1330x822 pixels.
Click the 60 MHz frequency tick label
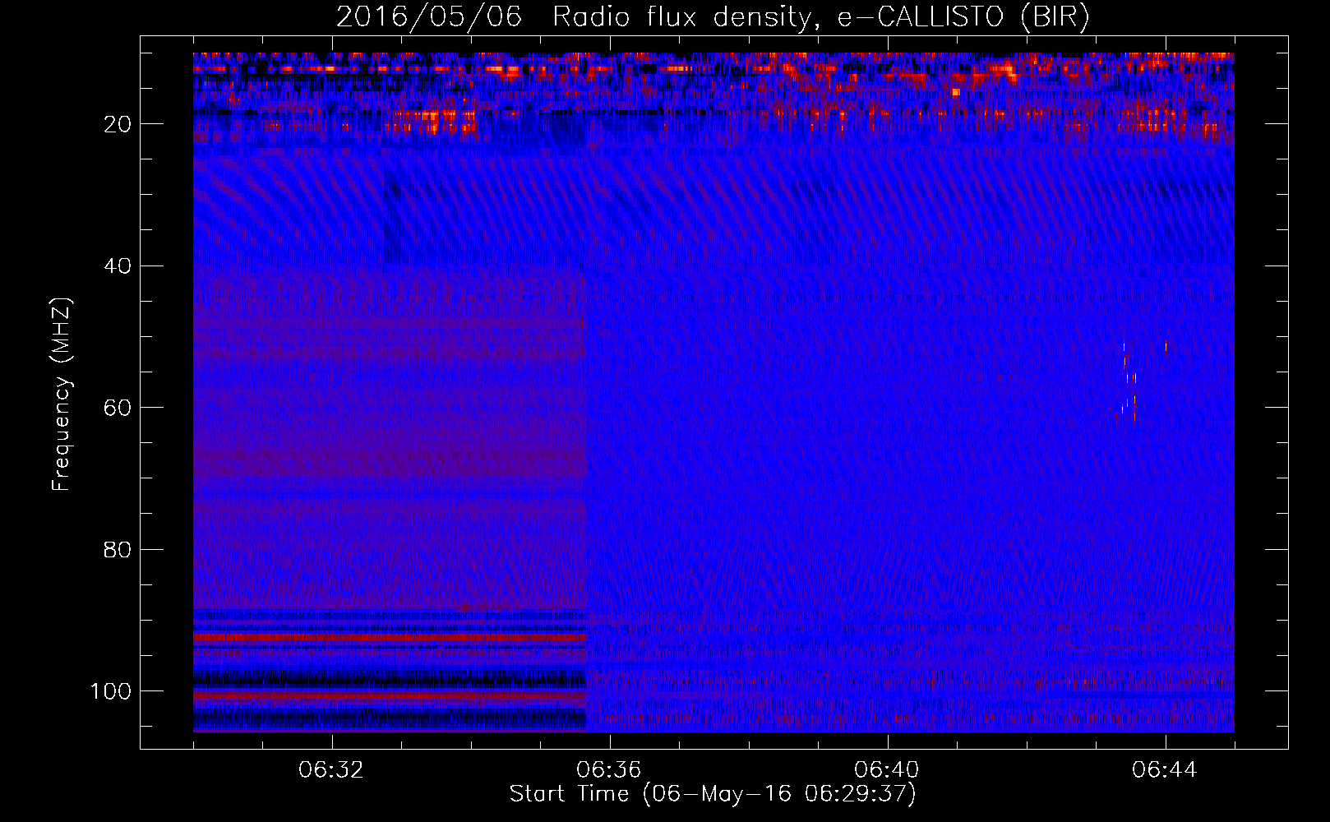pos(118,408)
